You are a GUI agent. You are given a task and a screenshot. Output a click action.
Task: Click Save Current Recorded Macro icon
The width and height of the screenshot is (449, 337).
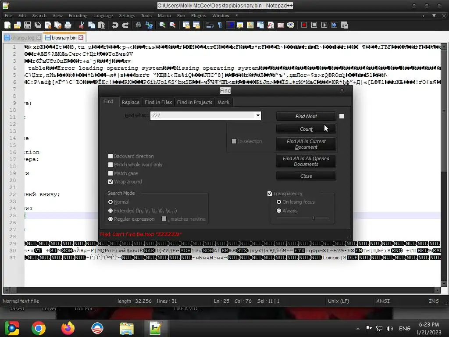click(x=345, y=25)
